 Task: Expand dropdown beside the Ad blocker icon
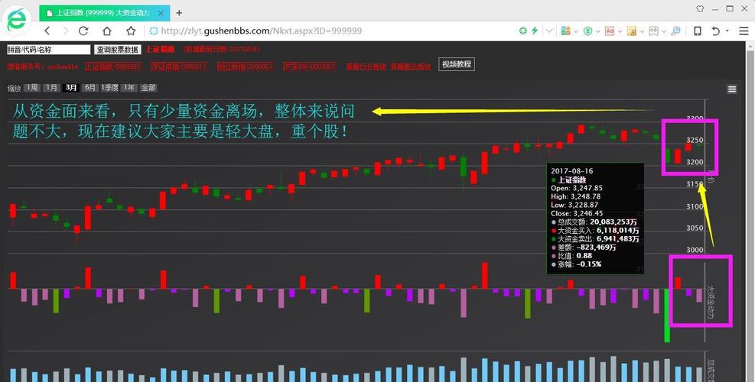tap(620, 31)
